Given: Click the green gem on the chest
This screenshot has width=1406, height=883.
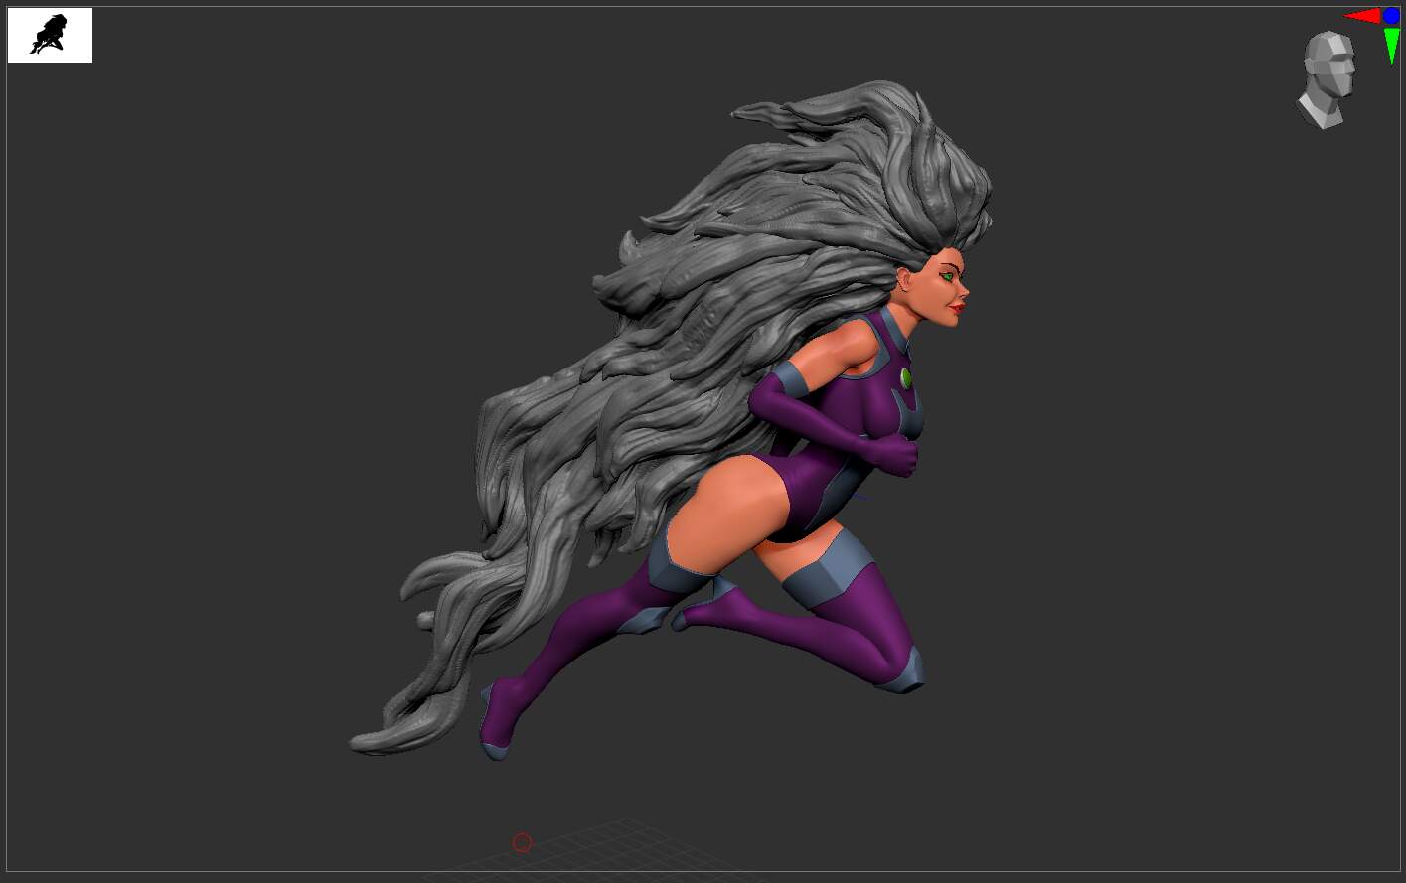Looking at the screenshot, I should point(905,377).
